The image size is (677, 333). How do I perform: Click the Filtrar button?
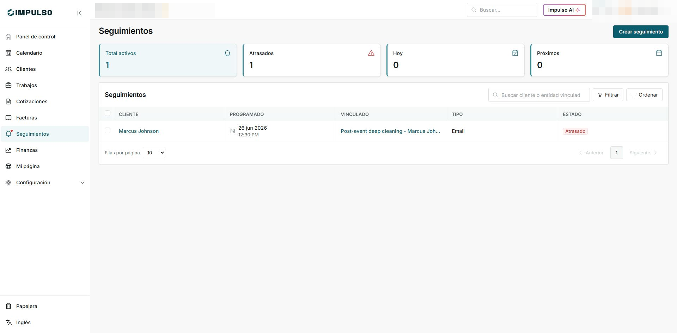pos(608,95)
